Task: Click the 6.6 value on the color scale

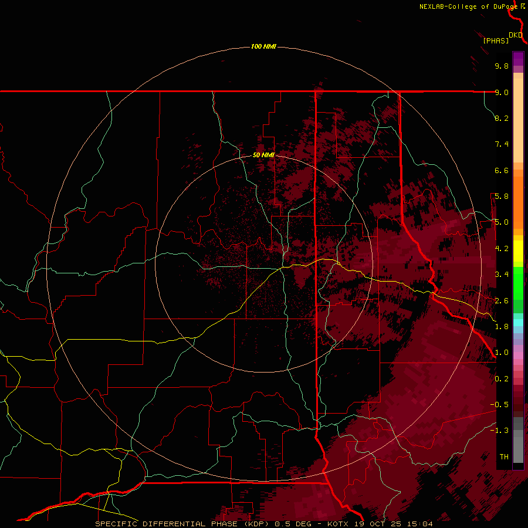Action: [502, 170]
